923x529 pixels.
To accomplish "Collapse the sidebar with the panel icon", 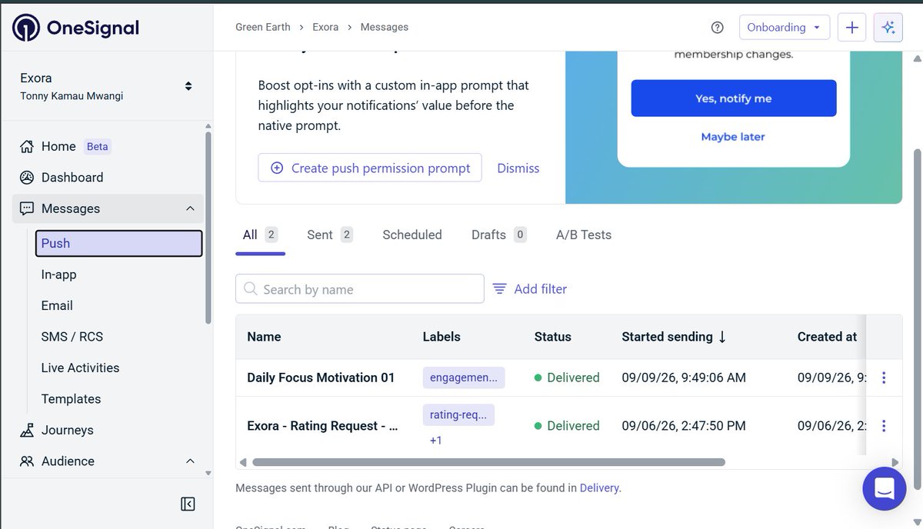I will click(x=188, y=504).
